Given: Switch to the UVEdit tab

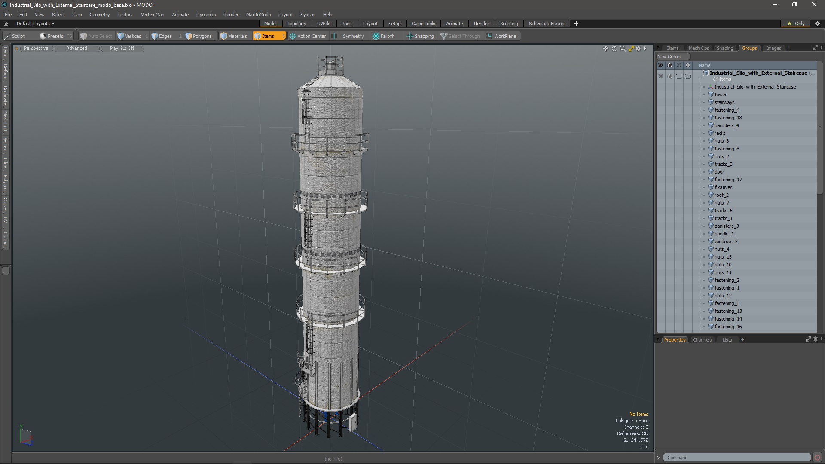Looking at the screenshot, I should [324, 23].
